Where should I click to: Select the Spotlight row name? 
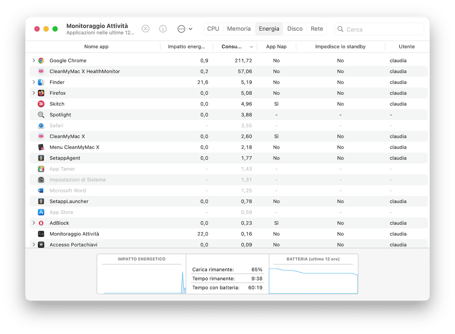60,115
